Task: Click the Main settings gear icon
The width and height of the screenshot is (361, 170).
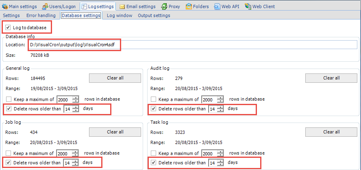Action: click(5, 6)
